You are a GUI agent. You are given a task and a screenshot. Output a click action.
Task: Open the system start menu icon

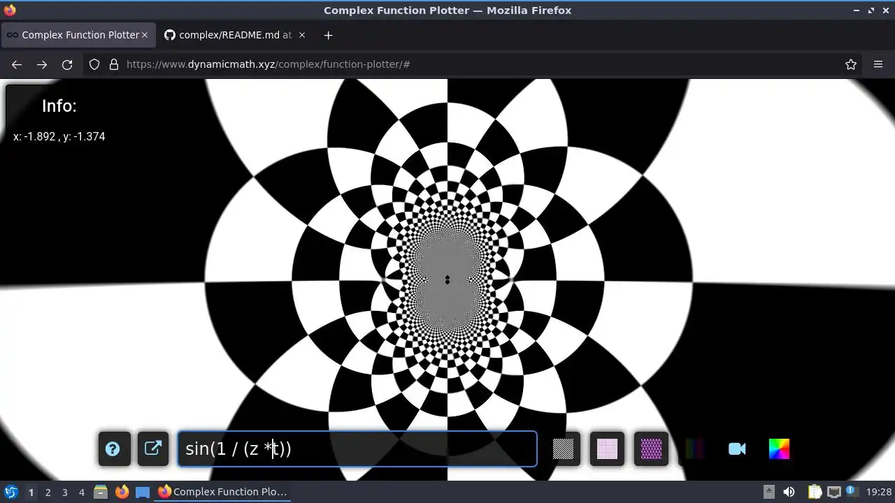[11, 492]
